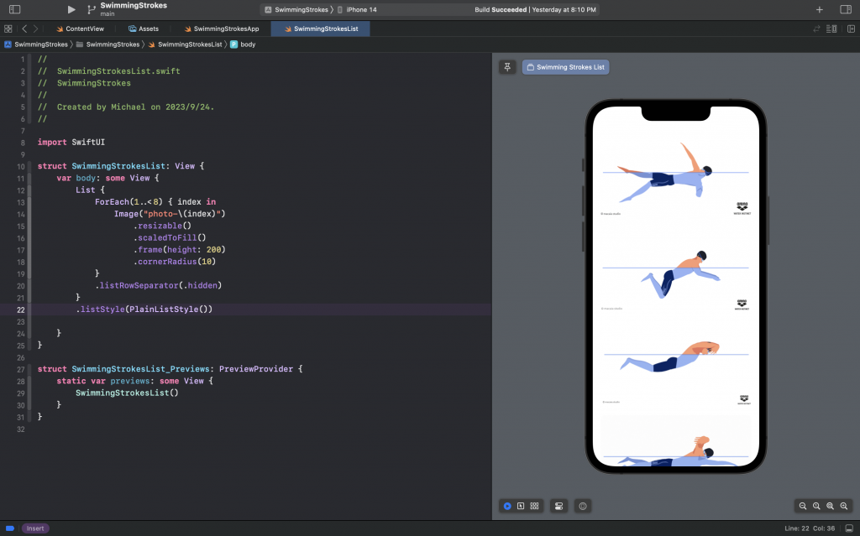The height and width of the screenshot is (536, 860).
Task: Zoom canvas to fit
Action: pyautogui.click(x=831, y=506)
